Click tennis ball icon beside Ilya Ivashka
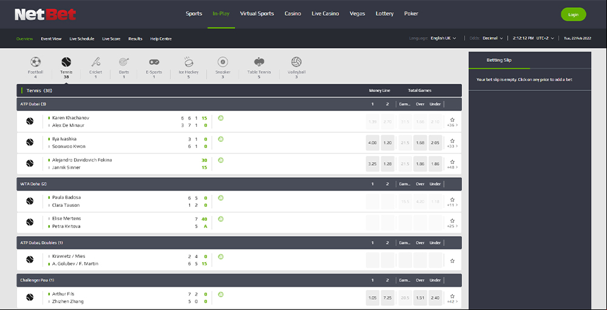 (30, 143)
